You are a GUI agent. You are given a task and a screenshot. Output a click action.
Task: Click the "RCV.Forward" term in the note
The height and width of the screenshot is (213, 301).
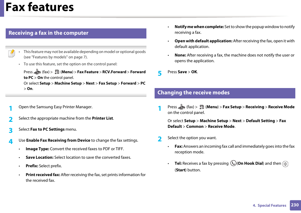(x=114, y=72)
